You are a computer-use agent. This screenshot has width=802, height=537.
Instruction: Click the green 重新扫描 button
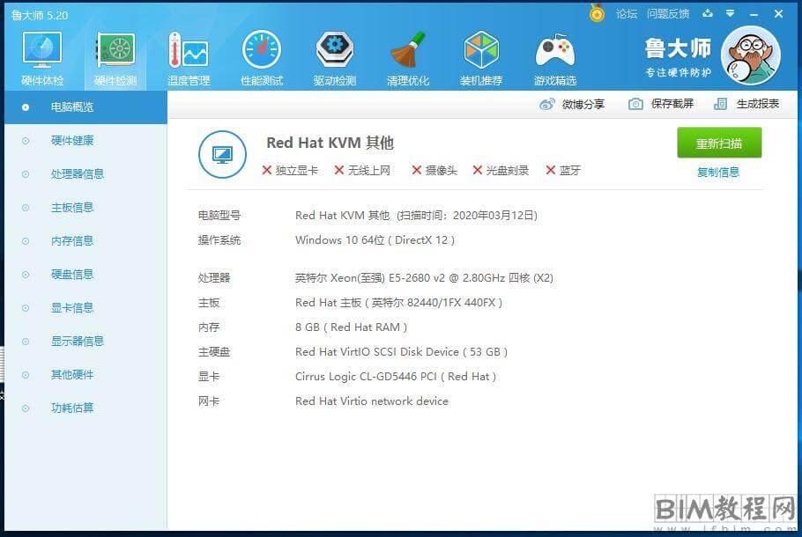[x=719, y=143]
